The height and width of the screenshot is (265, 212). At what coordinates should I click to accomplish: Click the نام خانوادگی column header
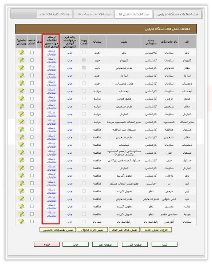169,42
